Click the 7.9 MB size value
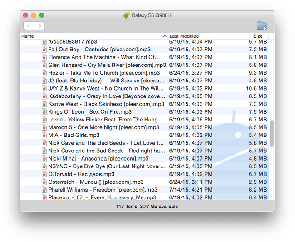 click(258, 112)
